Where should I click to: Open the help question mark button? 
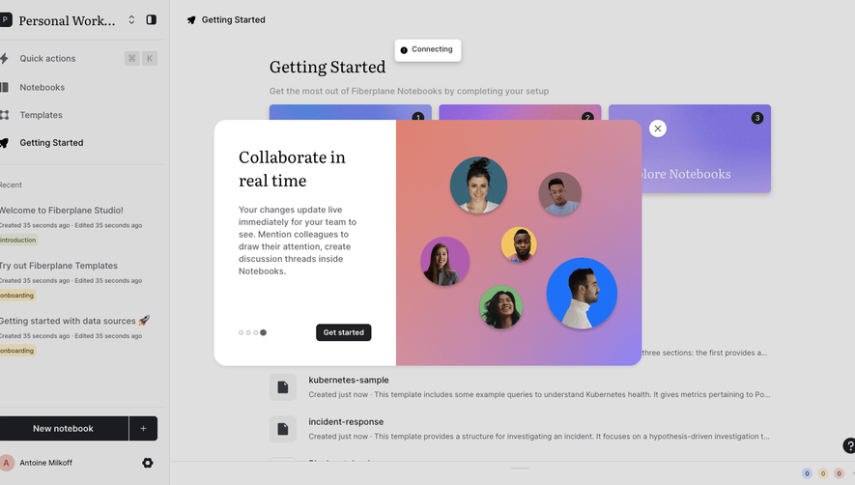[x=849, y=445]
